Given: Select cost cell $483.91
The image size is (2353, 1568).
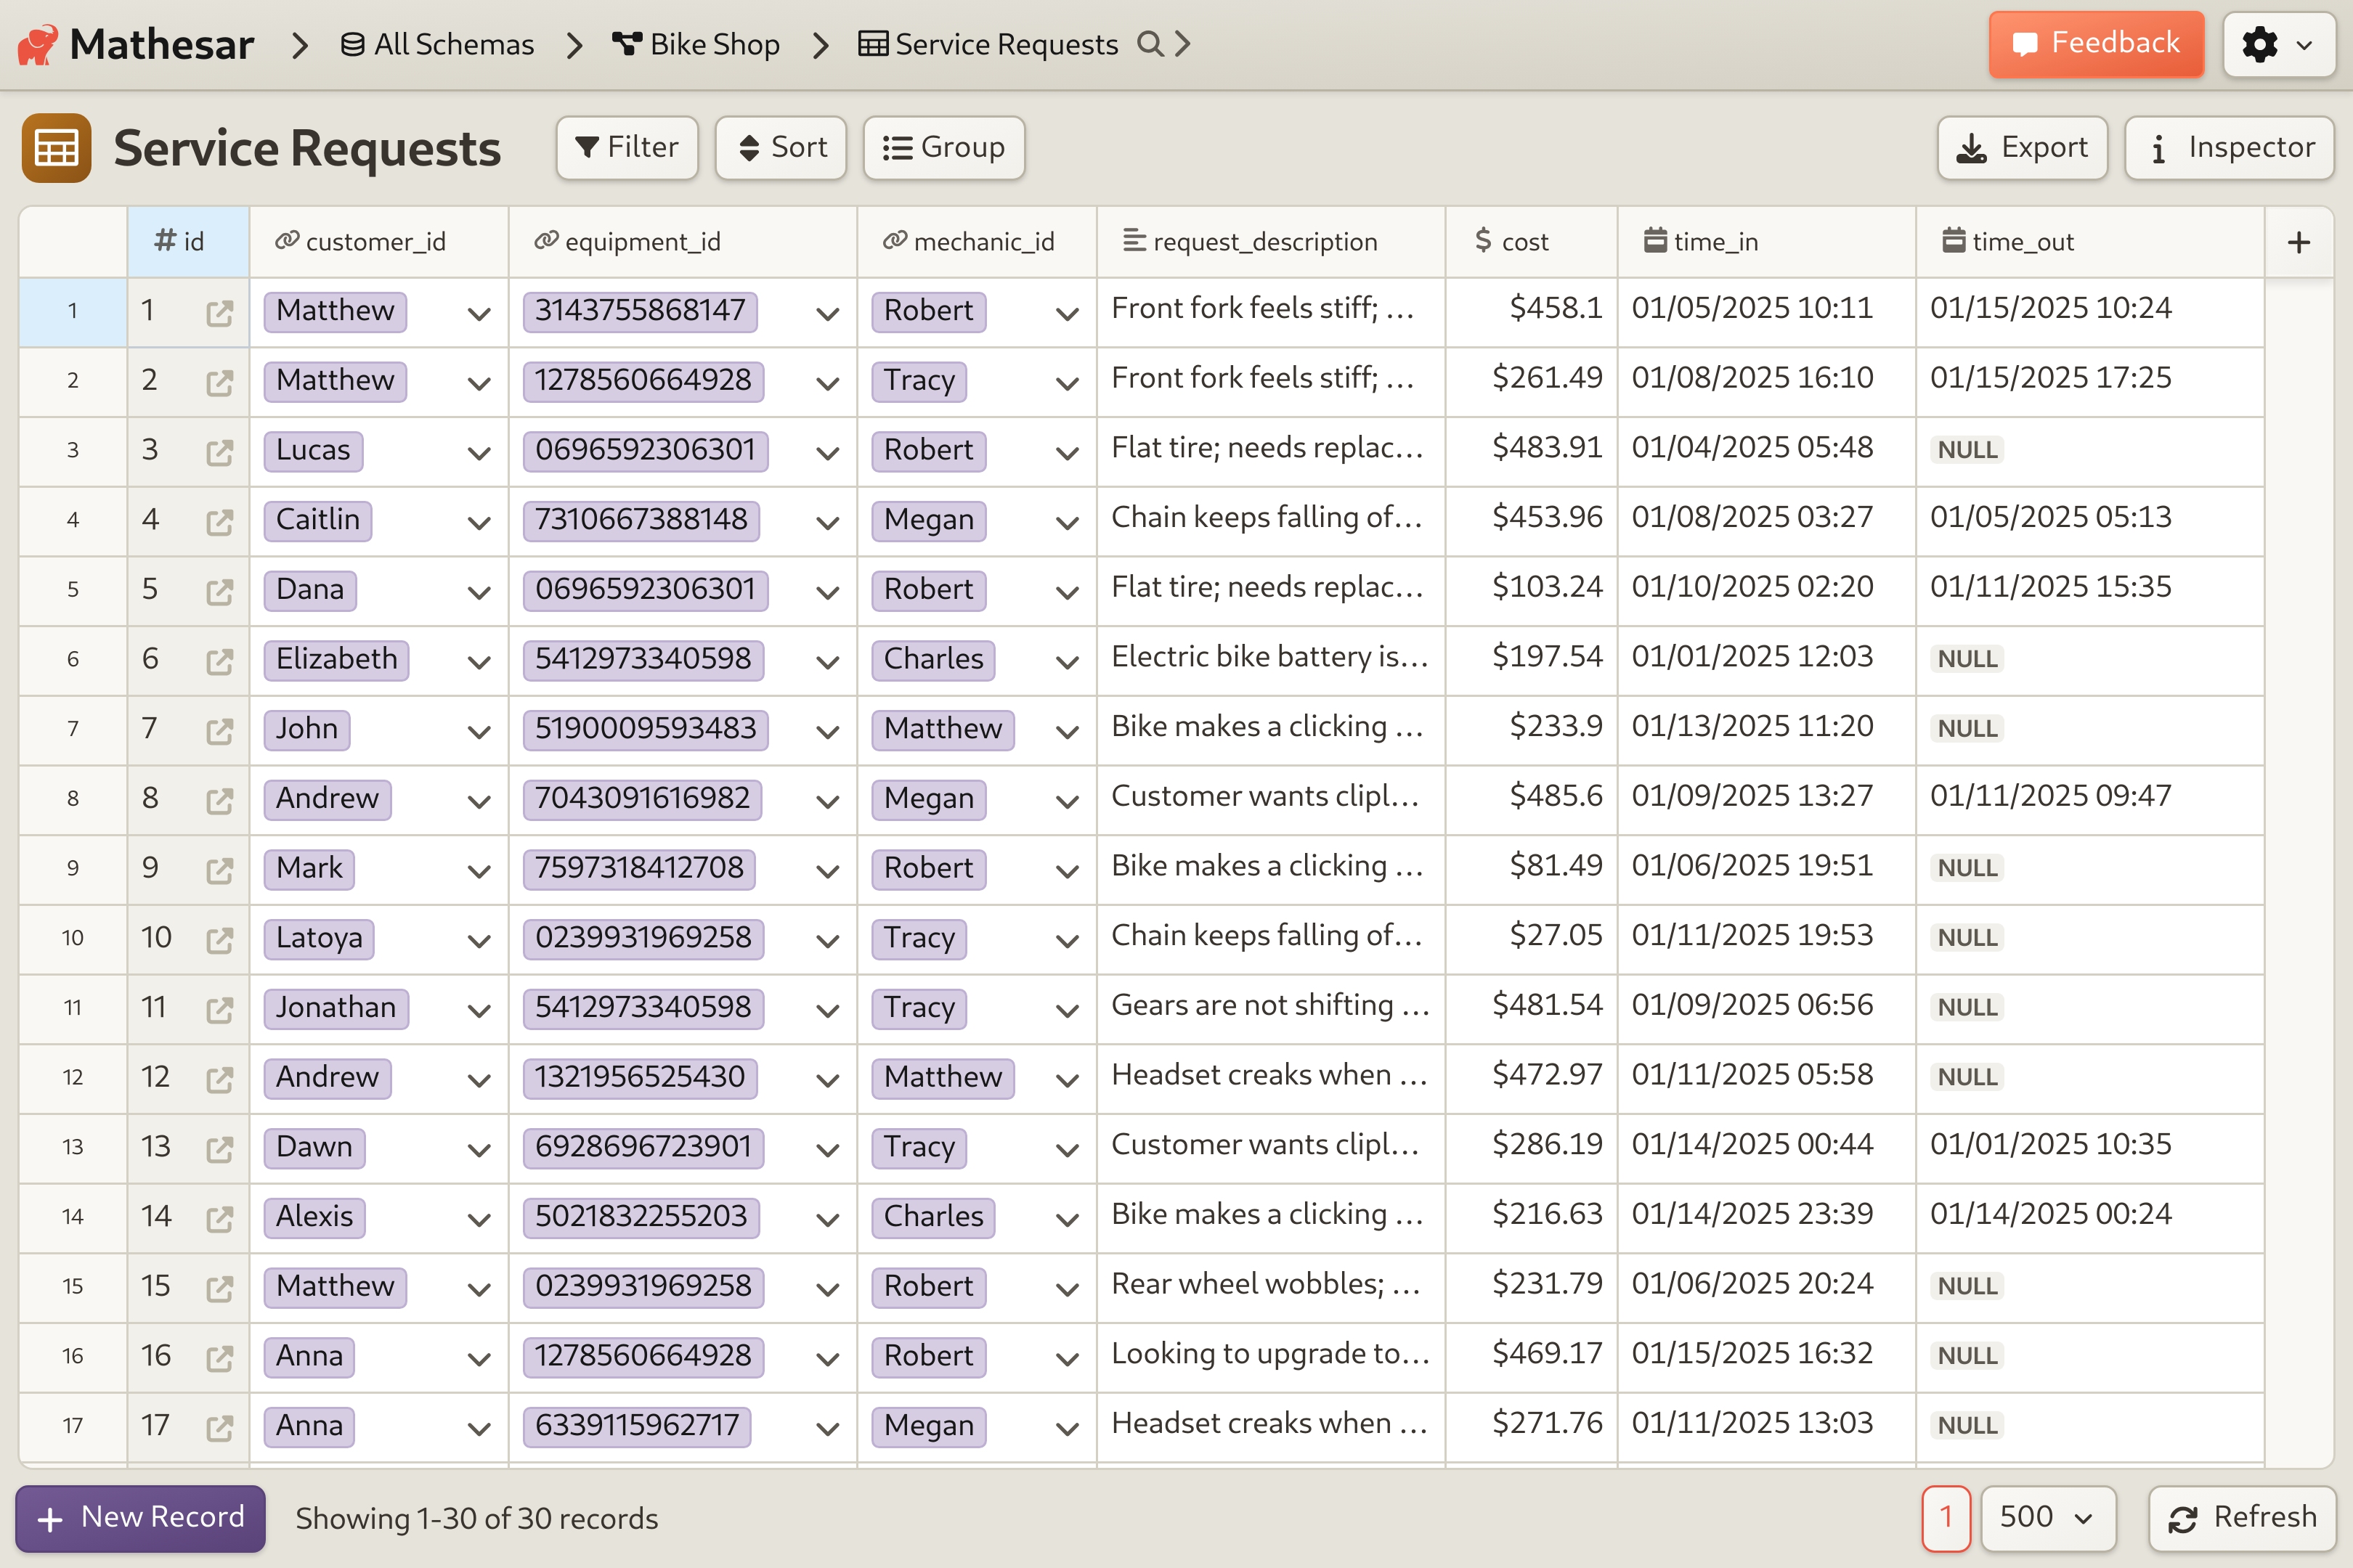Looking at the screenshot, I should click(1532, 452).
